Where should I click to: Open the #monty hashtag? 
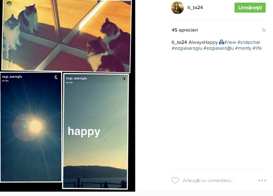243,48
